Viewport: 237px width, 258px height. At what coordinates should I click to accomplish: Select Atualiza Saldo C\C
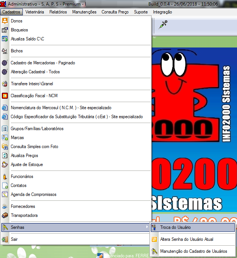click(76, 39)
